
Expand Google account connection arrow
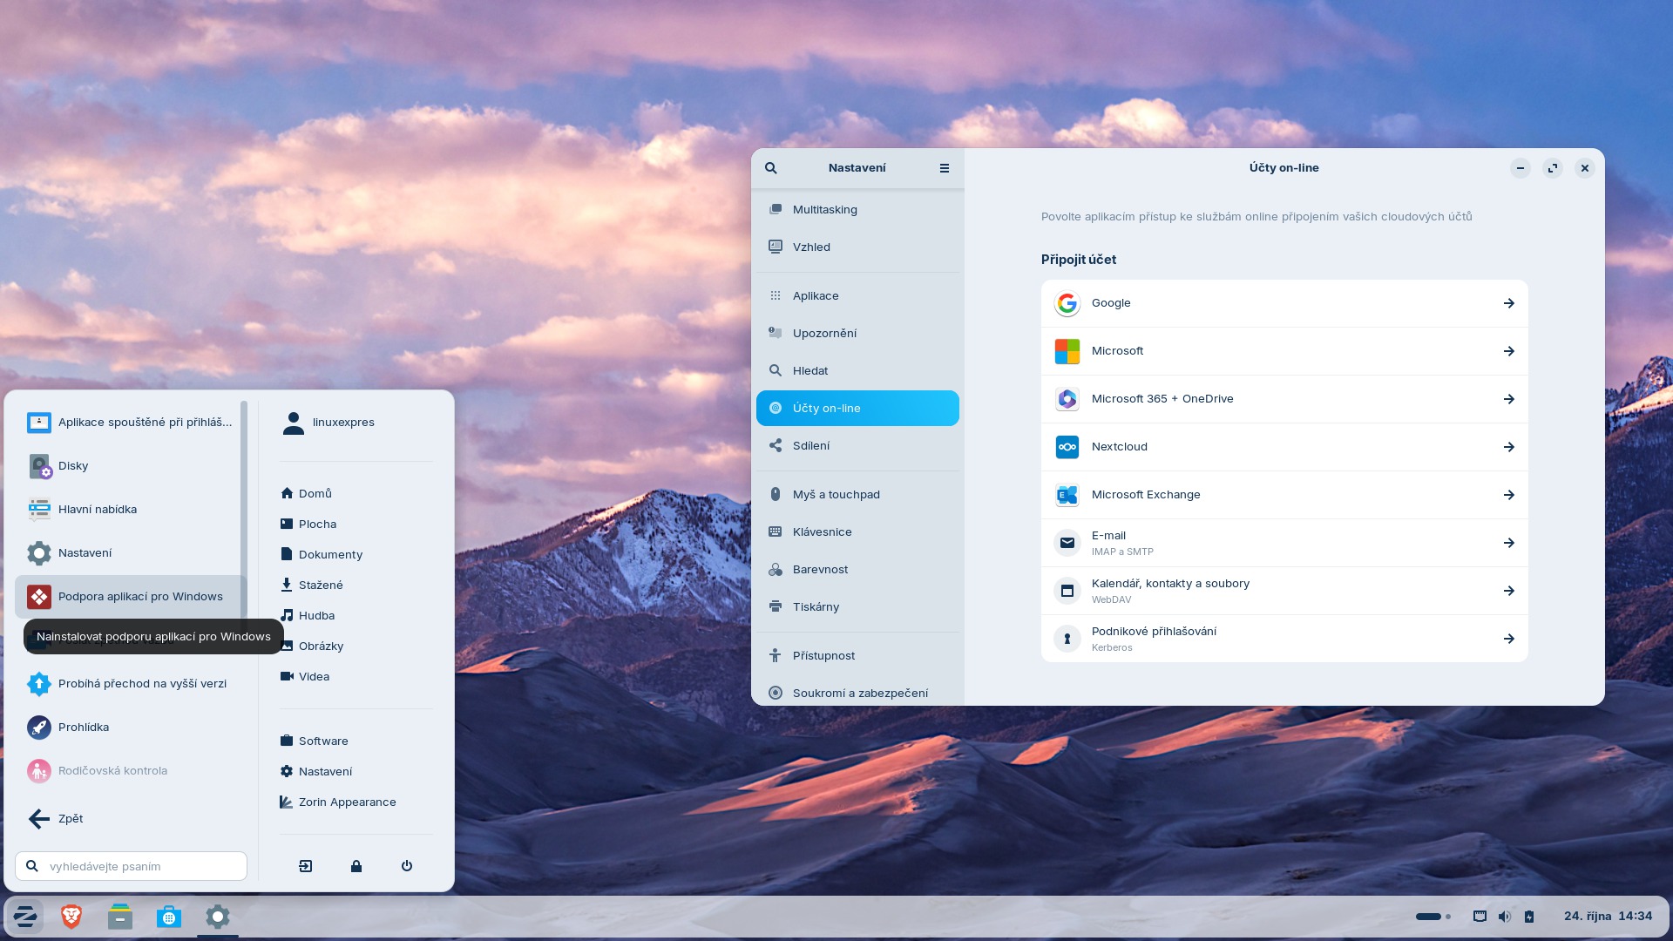(1508, 303)
